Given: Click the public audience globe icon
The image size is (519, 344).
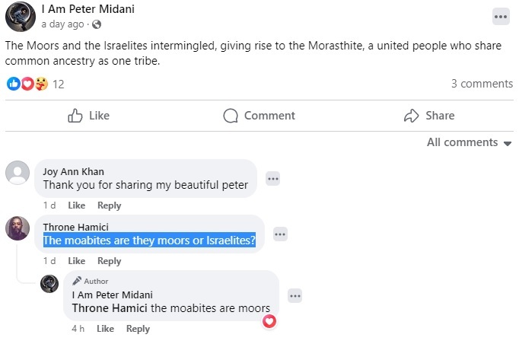Looking at the screenshot, I should pos(97,24).
